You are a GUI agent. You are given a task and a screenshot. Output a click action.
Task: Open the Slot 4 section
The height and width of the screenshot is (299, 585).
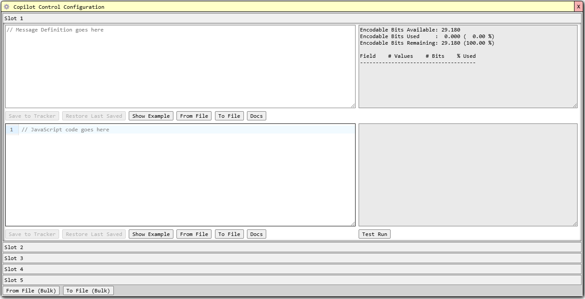click(292, 269)
